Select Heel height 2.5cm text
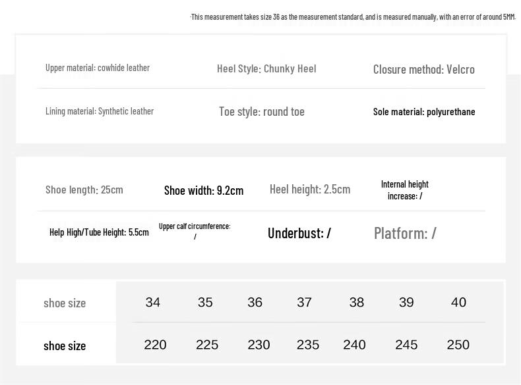521x385 pixels. [310, 189]
